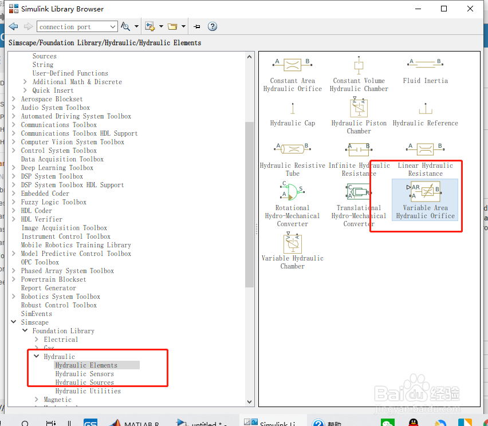This screenshot has height=426, width=488.
Task: Select Hydraulic Sensors in the tree
Action: (84, 374)
